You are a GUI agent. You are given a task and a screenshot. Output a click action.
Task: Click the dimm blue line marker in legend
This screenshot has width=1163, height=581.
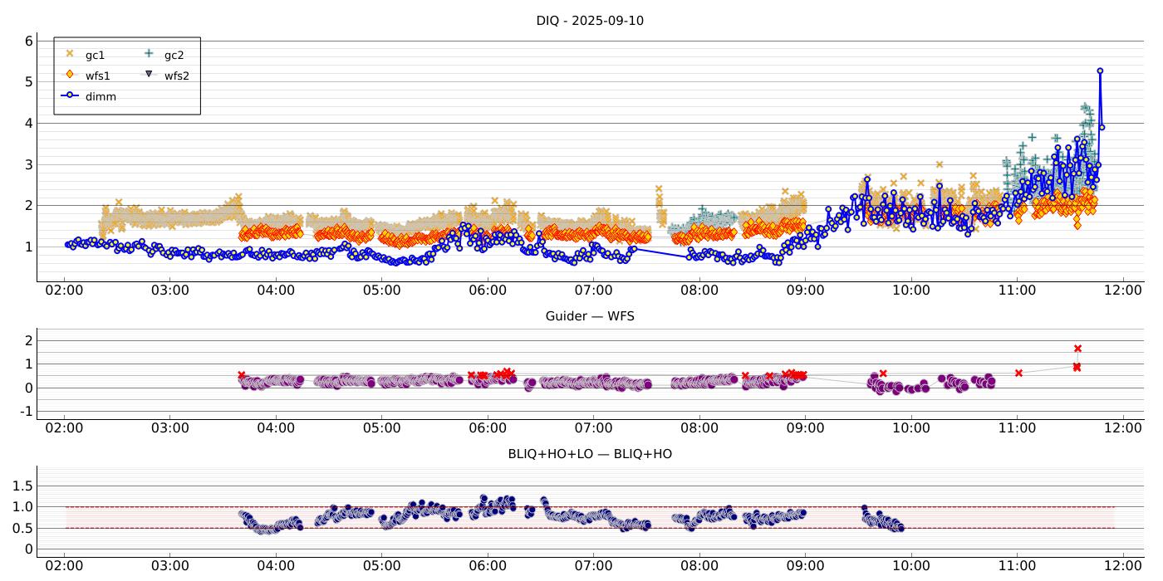coord(70,95)
